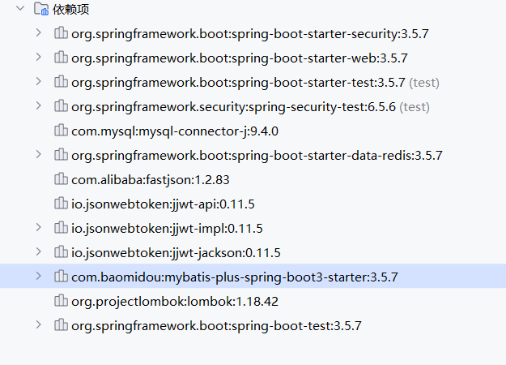Viewport: 506px width, 365px height.
Task: Select the 依赖项 label
Action: pos(71,10)
